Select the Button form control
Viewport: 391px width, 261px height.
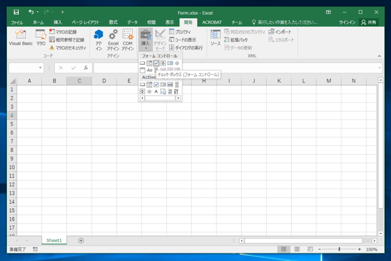point(142,63)
